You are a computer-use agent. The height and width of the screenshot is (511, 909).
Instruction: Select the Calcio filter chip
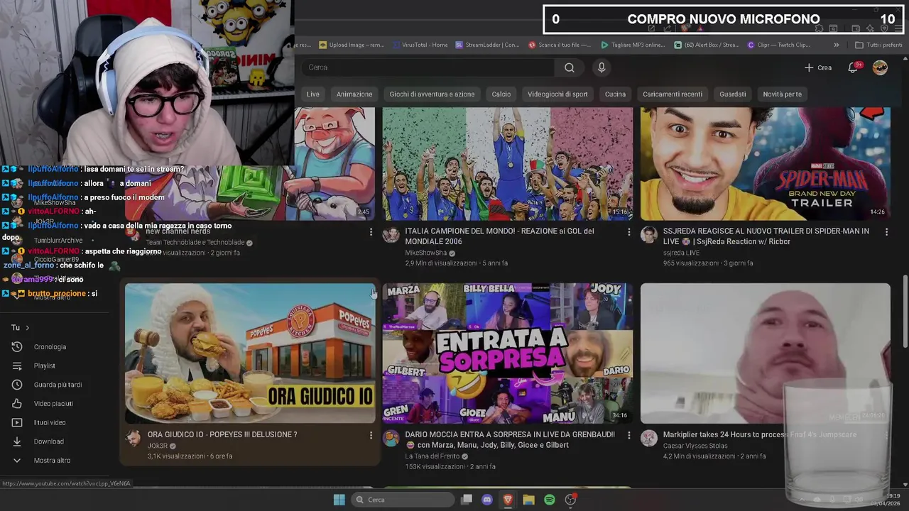(501, 94)
